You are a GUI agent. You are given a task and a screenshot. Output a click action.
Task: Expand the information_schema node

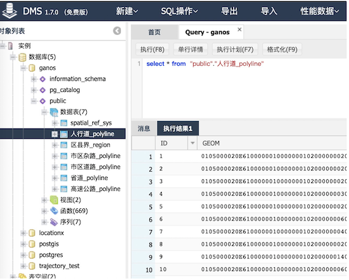pos(34,79)
